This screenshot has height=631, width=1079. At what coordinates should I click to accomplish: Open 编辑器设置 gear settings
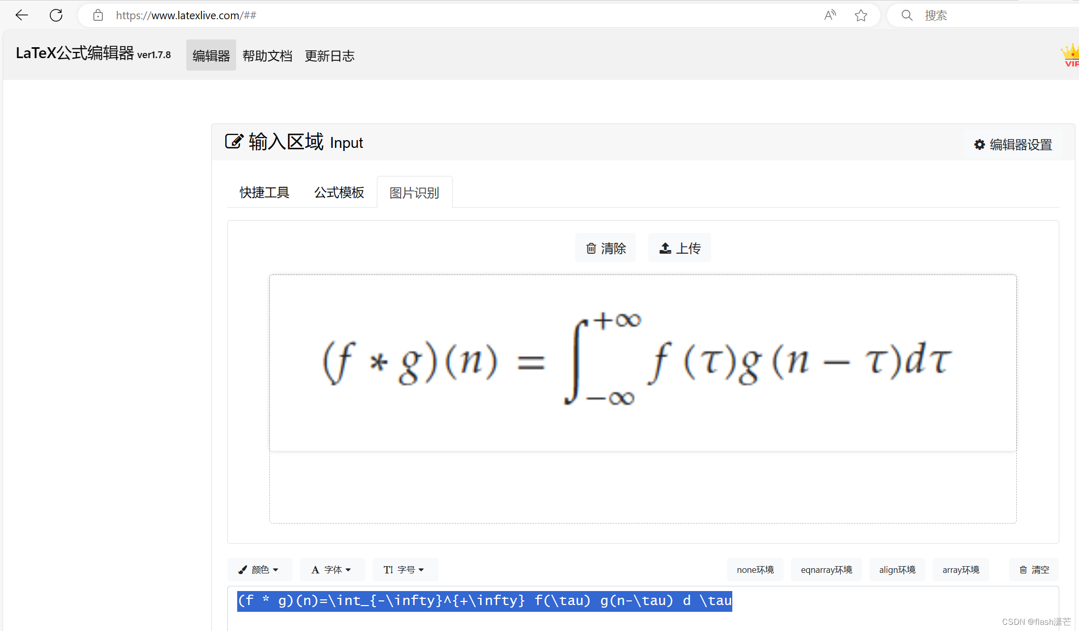(1013, 145)
